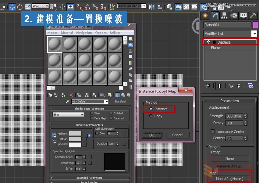Viewport: 259px width, 183px height.
Task: Enable the Face Map checkbox
Action: [x=91, y=118]
